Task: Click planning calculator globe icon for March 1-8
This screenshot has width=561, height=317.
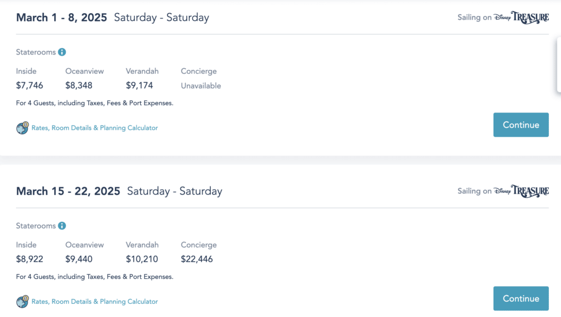Action: tap(22, 128)
